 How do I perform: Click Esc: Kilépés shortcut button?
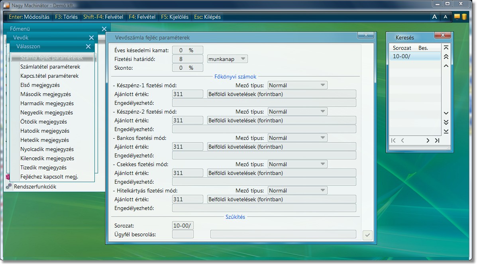tap(208, 17)
